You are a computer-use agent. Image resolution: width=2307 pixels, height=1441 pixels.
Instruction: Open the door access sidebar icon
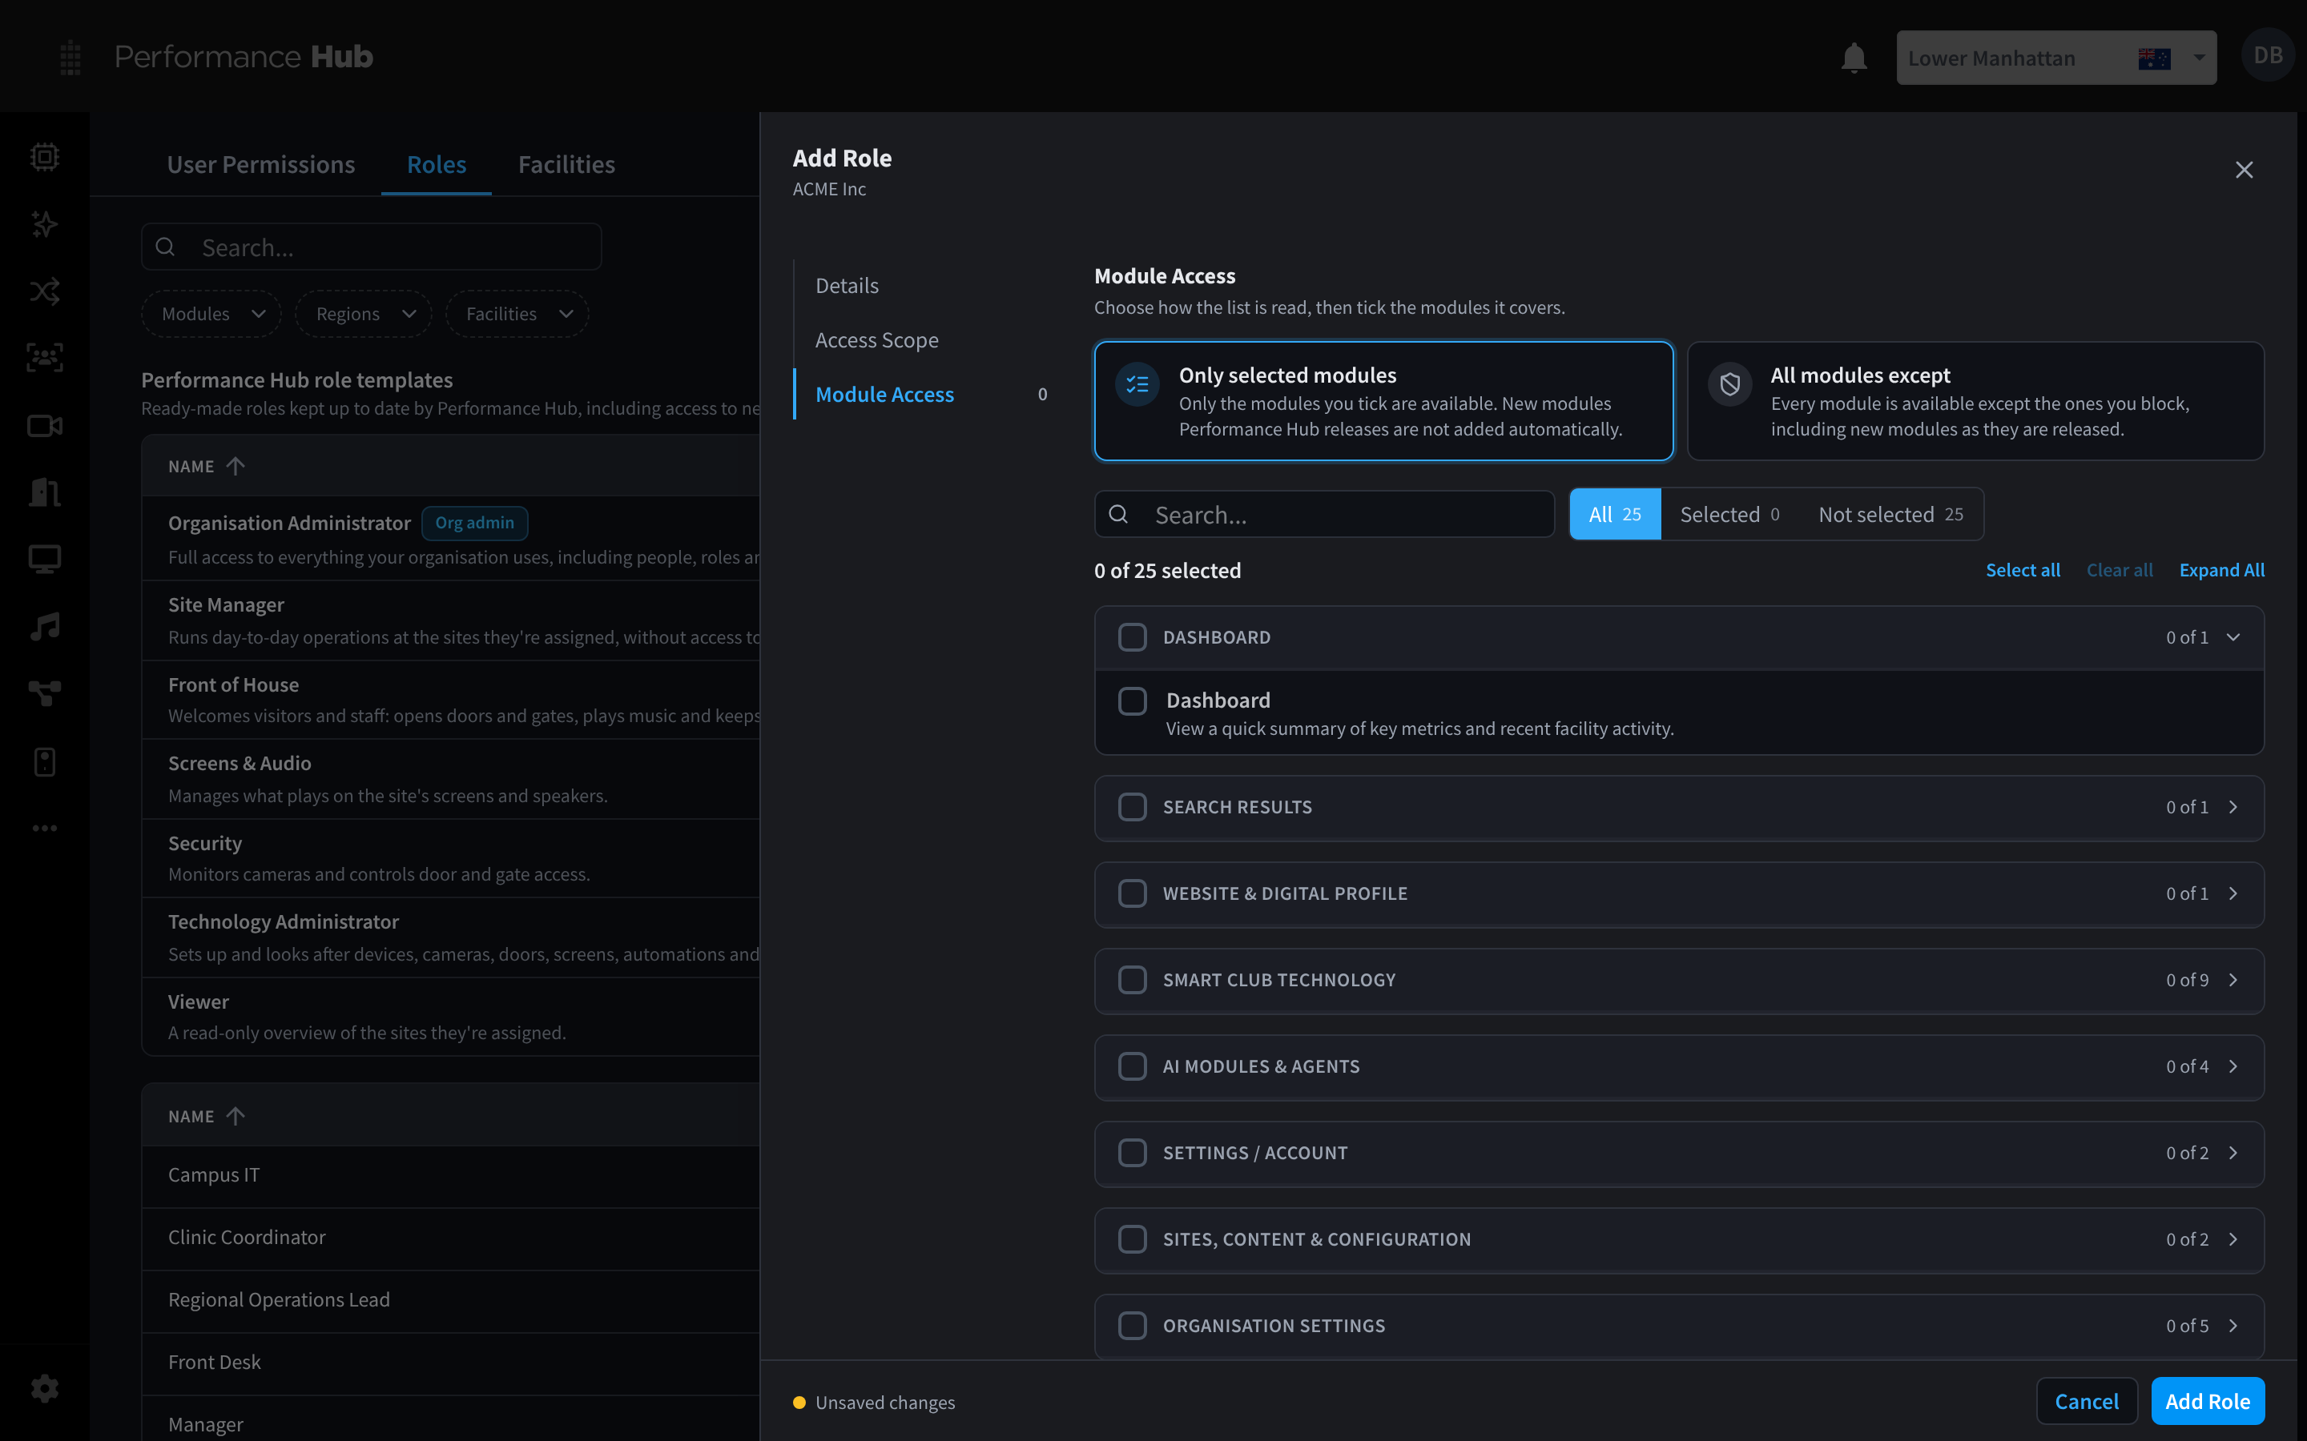pos(45,492)
